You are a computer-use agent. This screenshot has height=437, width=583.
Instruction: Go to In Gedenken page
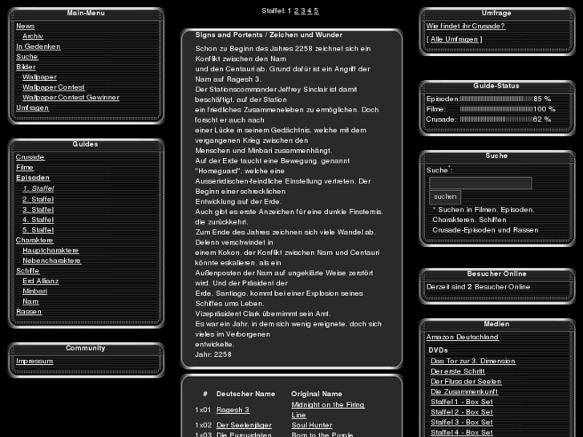click(38, 47)
